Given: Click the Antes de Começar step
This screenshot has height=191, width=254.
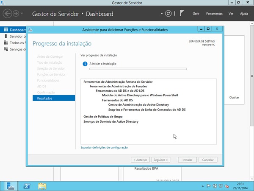Looking at the screenshot, I should [50, 56].
